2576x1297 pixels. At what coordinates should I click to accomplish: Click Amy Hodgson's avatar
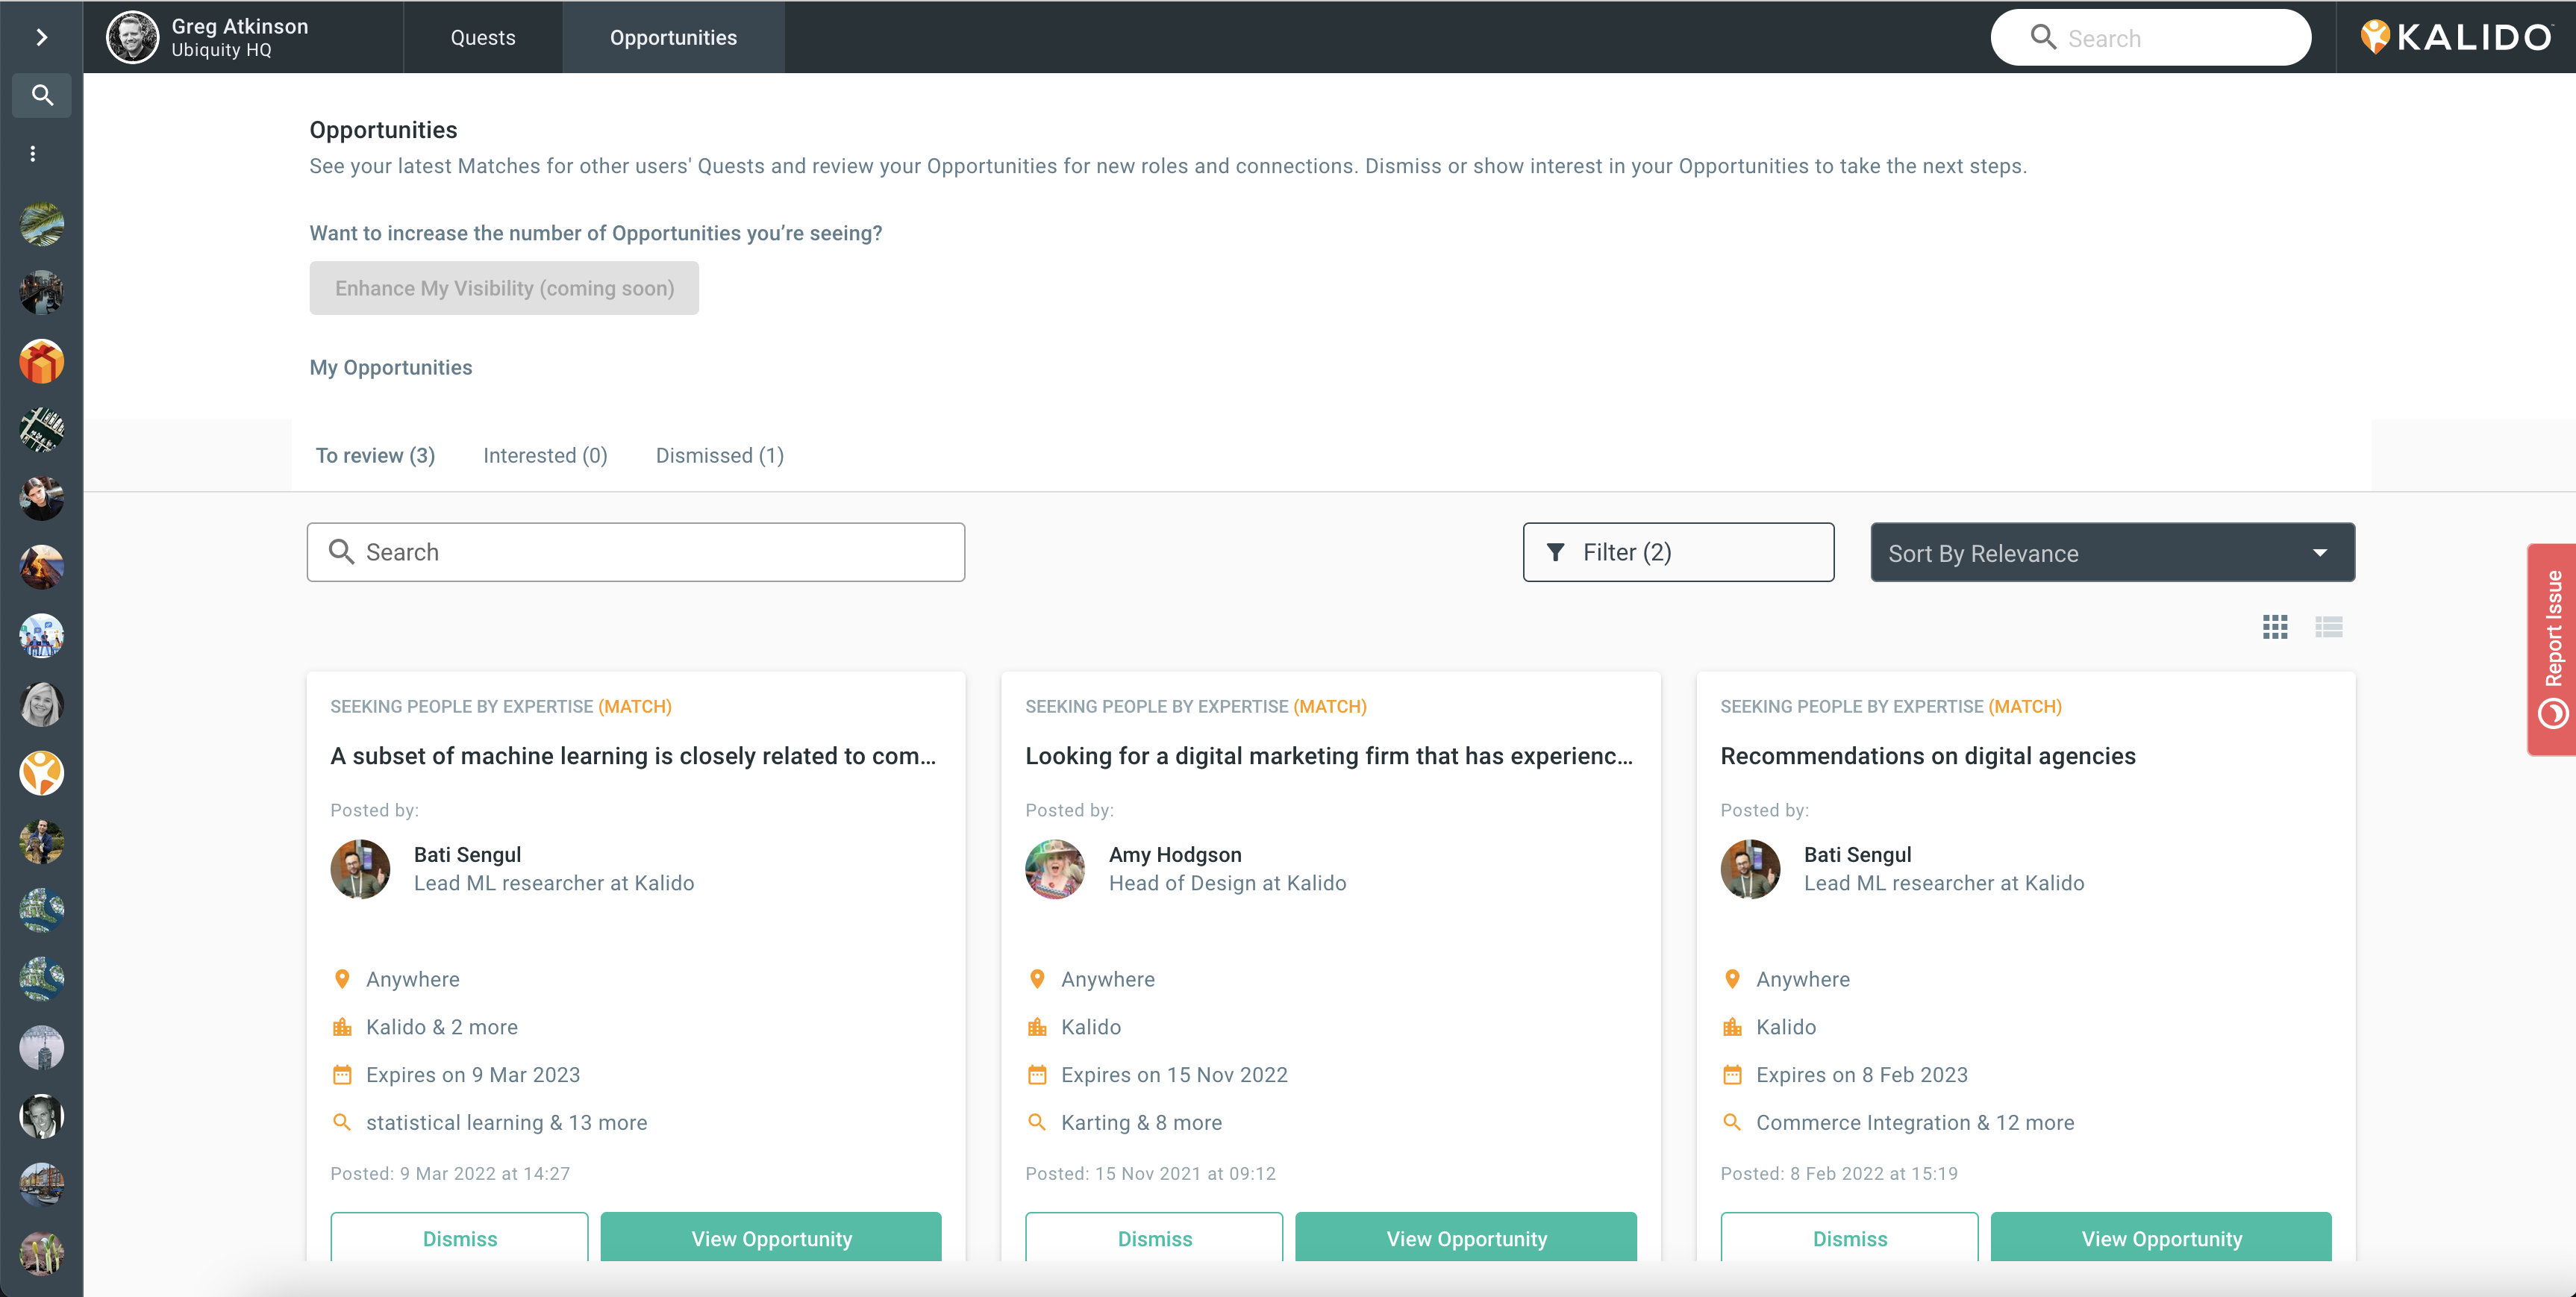(1055, 869)
